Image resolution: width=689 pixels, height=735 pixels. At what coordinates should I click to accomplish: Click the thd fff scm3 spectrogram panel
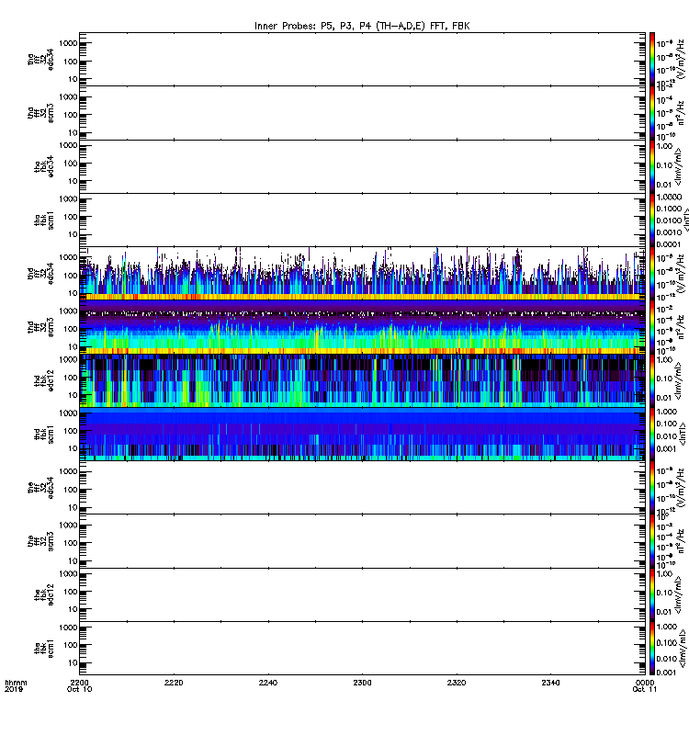tap(362, 327)
